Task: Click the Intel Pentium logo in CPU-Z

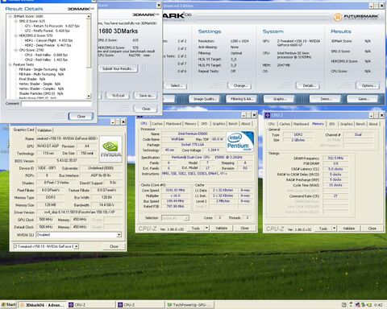Action: coord(240,142)
